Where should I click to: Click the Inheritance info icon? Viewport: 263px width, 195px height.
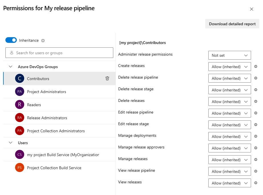43,41
